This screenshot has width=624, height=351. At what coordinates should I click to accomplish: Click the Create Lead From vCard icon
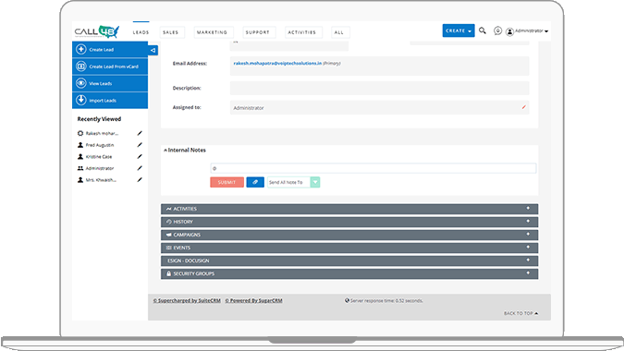coord(80,67)
